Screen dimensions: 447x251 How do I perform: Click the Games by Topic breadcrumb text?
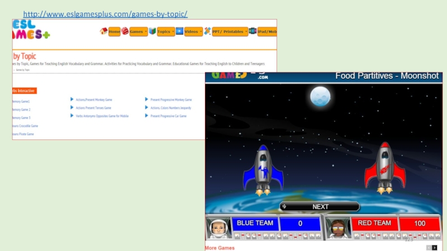[x=23, y=70]
